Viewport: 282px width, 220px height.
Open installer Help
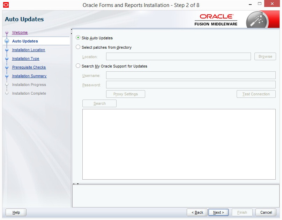16,212
